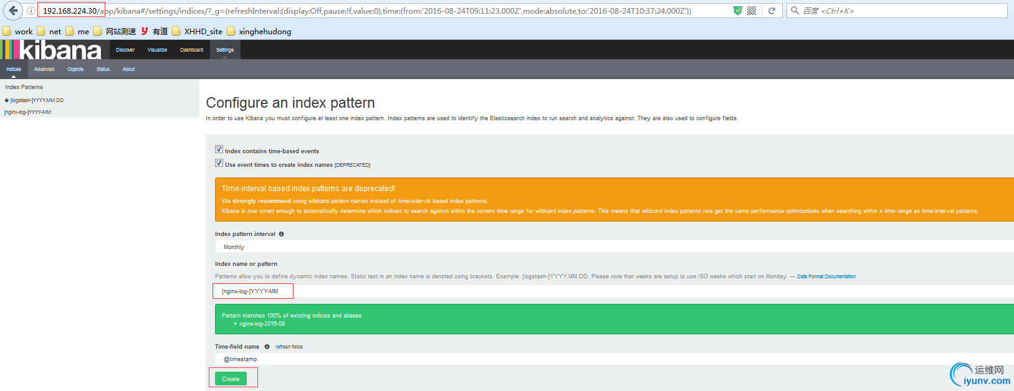This screenshot has height=391, width=1014.
Task: Open the 有道 bookmark
Action: (155, 31)
